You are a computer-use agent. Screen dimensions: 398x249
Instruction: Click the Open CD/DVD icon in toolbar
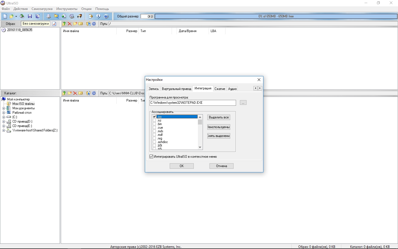point(22,16)
